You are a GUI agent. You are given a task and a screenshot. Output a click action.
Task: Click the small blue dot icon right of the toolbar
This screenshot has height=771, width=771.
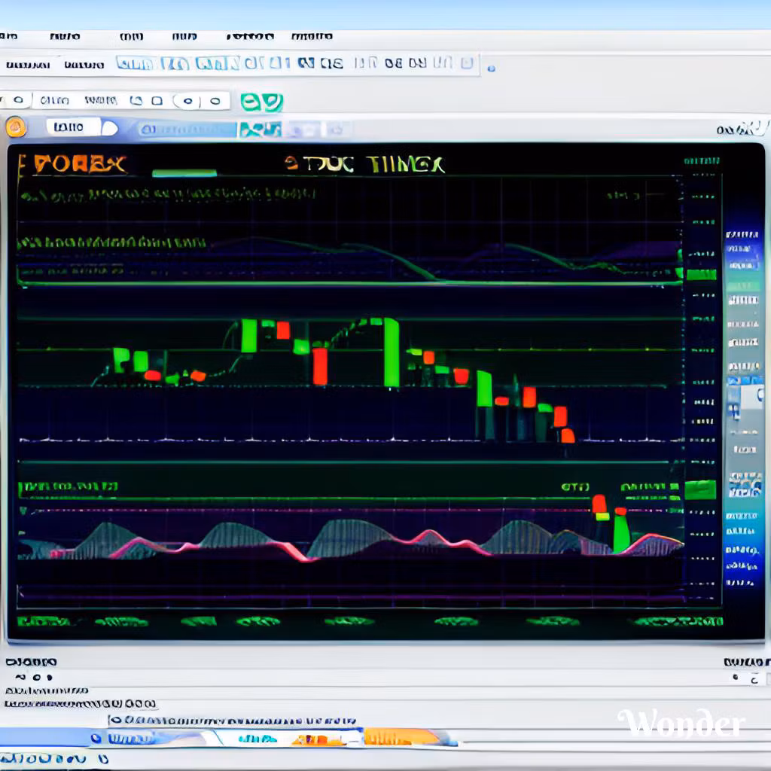click(x=491, y=69)
